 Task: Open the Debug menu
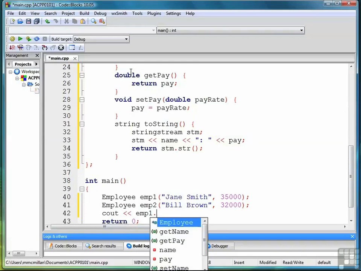pos(100,14)
